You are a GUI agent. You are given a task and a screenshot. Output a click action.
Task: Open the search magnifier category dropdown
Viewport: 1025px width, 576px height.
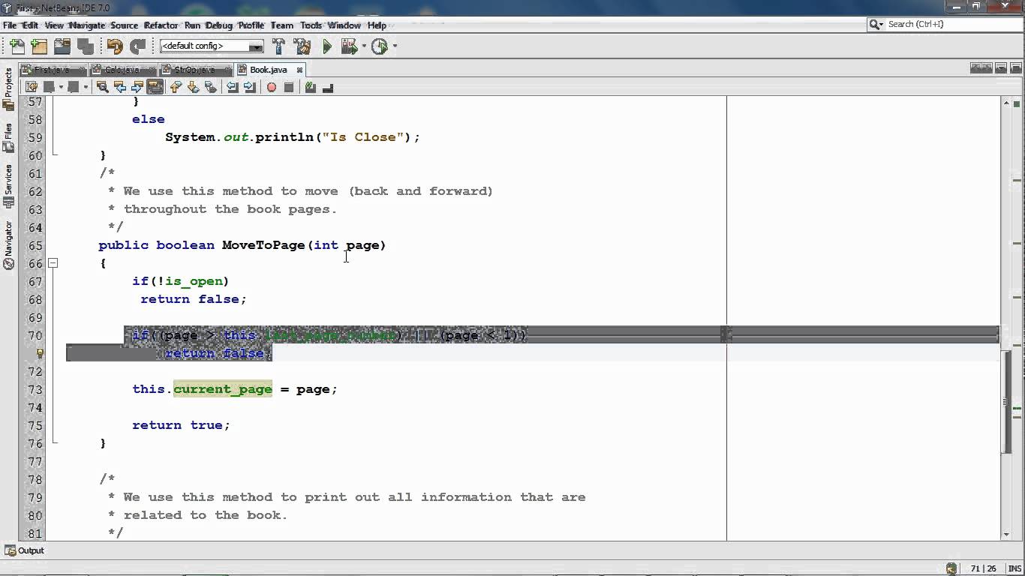tap(876, 24)
